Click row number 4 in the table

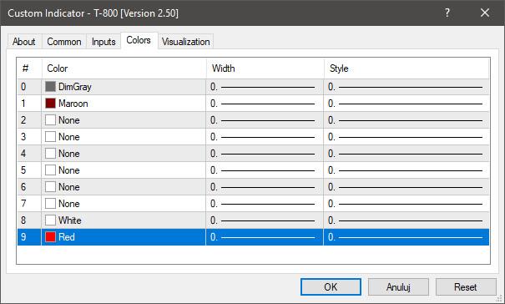pyautogui.click(x=23, y=154)
